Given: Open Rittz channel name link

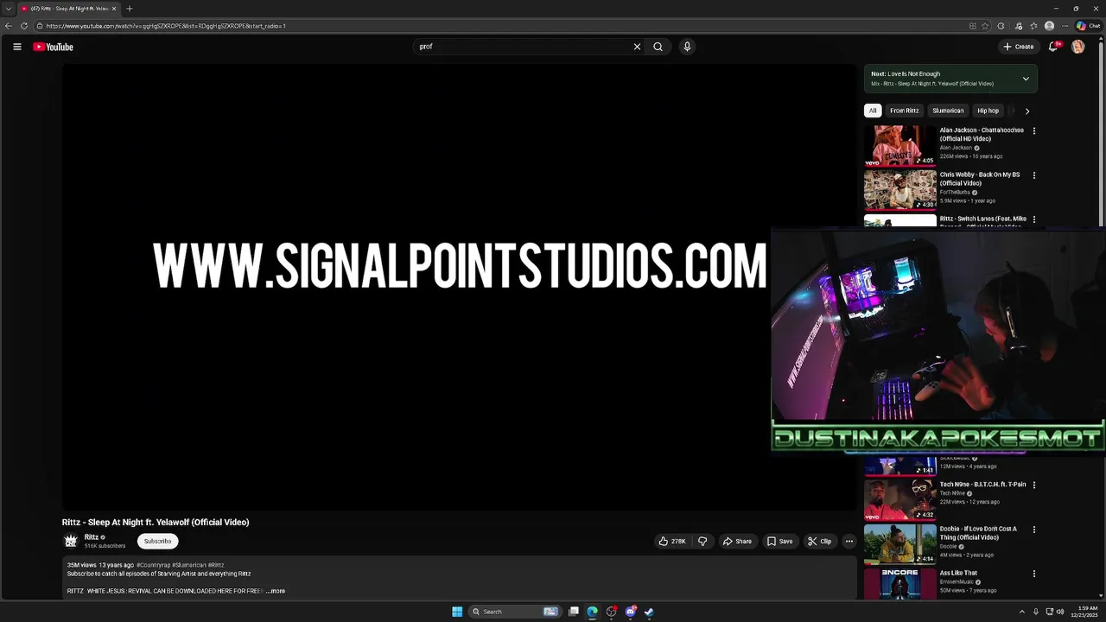Looking at the screenshot, I should 91,536.
